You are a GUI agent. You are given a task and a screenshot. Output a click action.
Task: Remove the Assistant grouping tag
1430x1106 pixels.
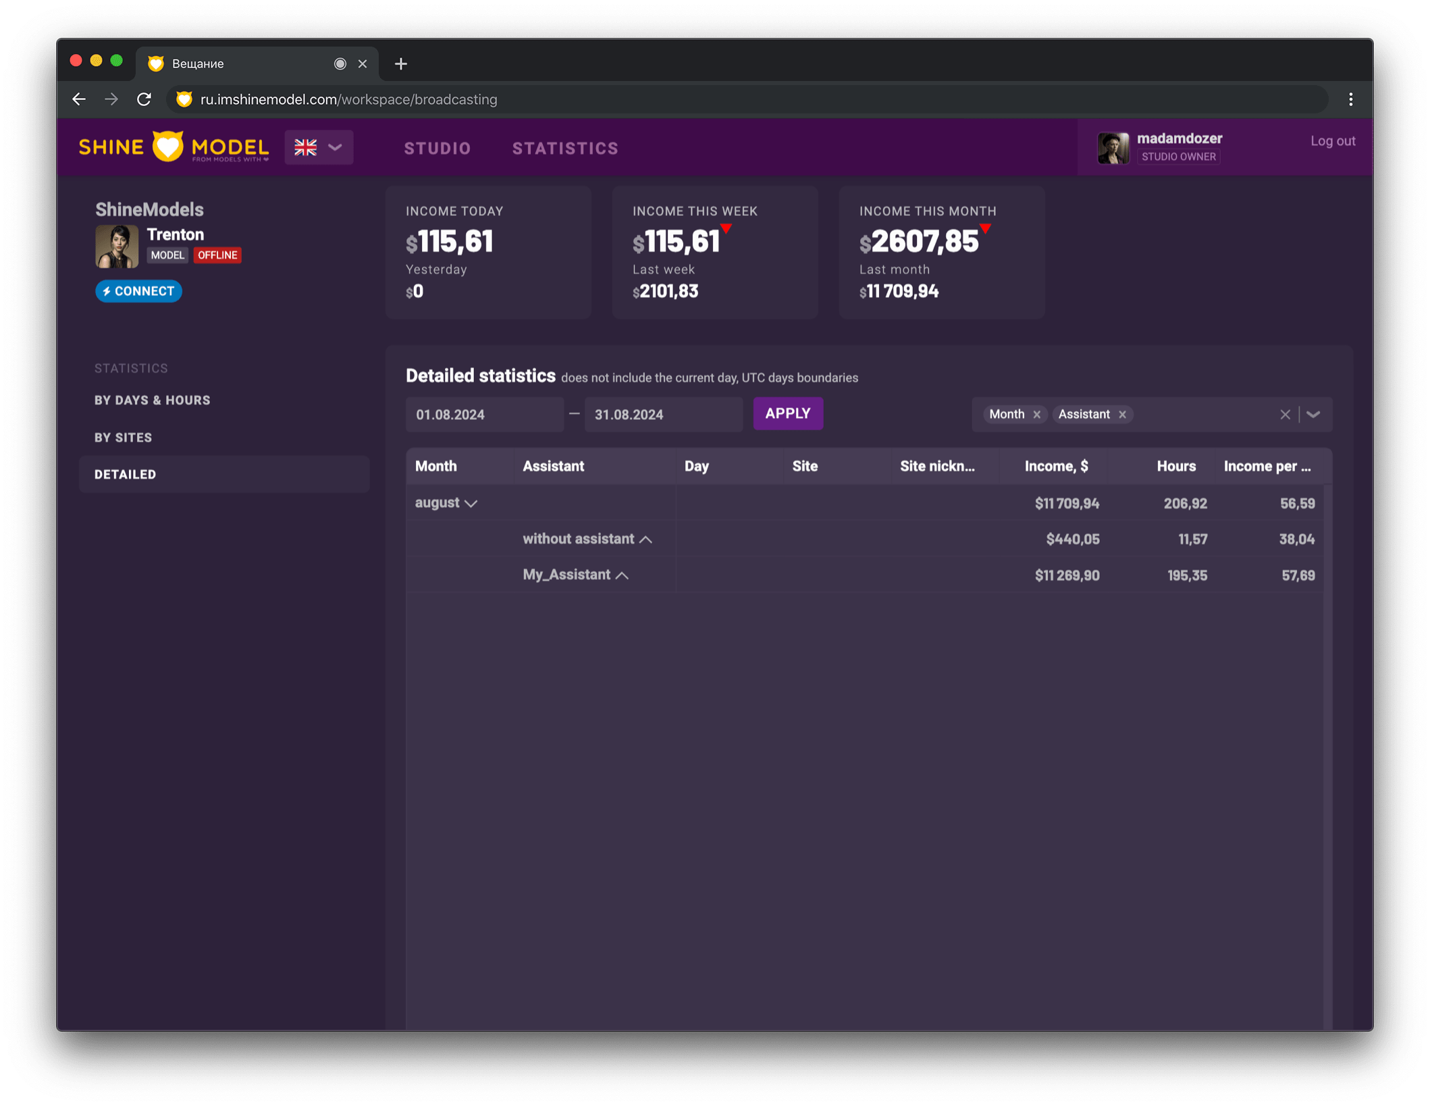tap(1122, 415)
